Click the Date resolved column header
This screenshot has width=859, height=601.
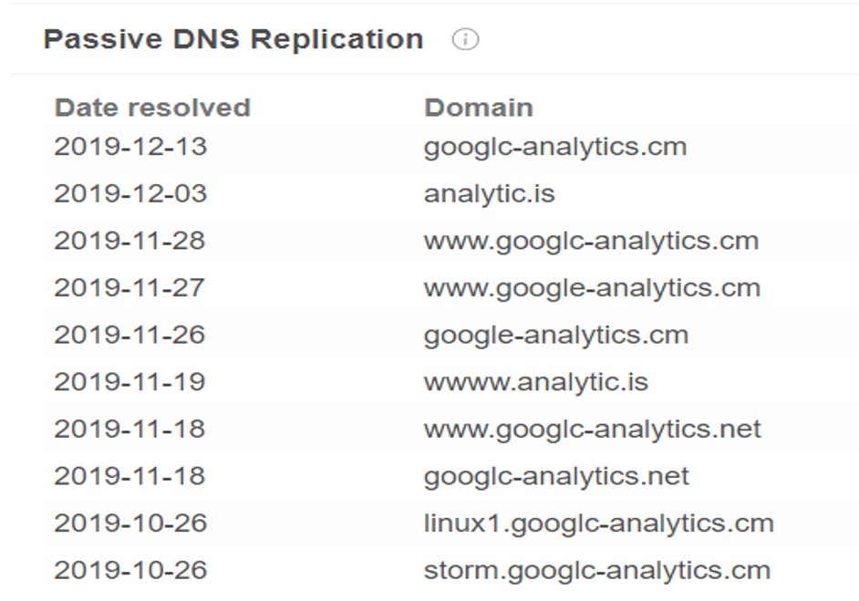tap(152, 108)
